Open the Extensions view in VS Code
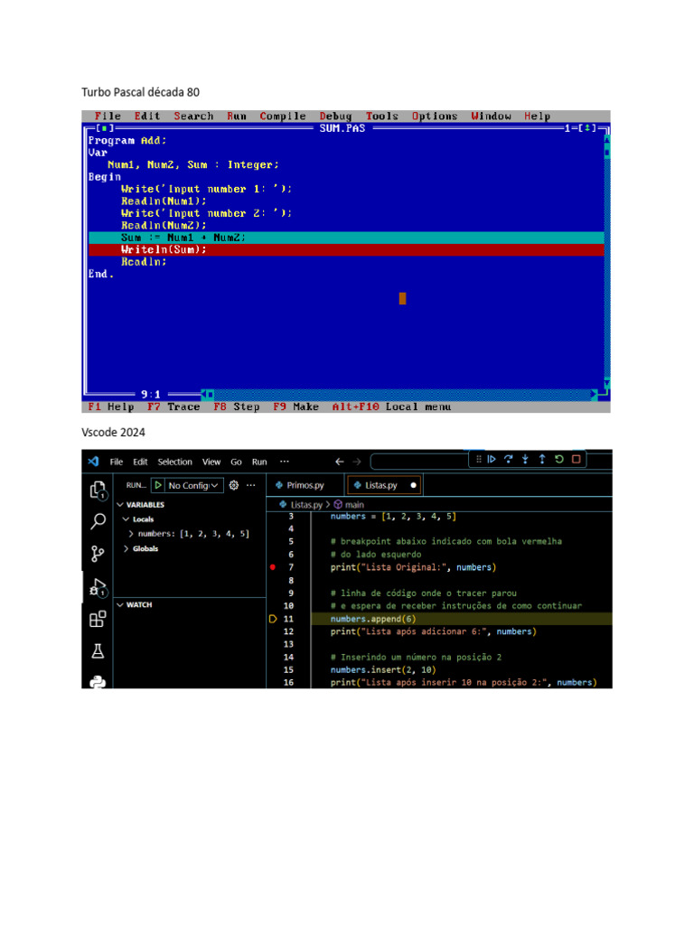 (x=98, y=619)
